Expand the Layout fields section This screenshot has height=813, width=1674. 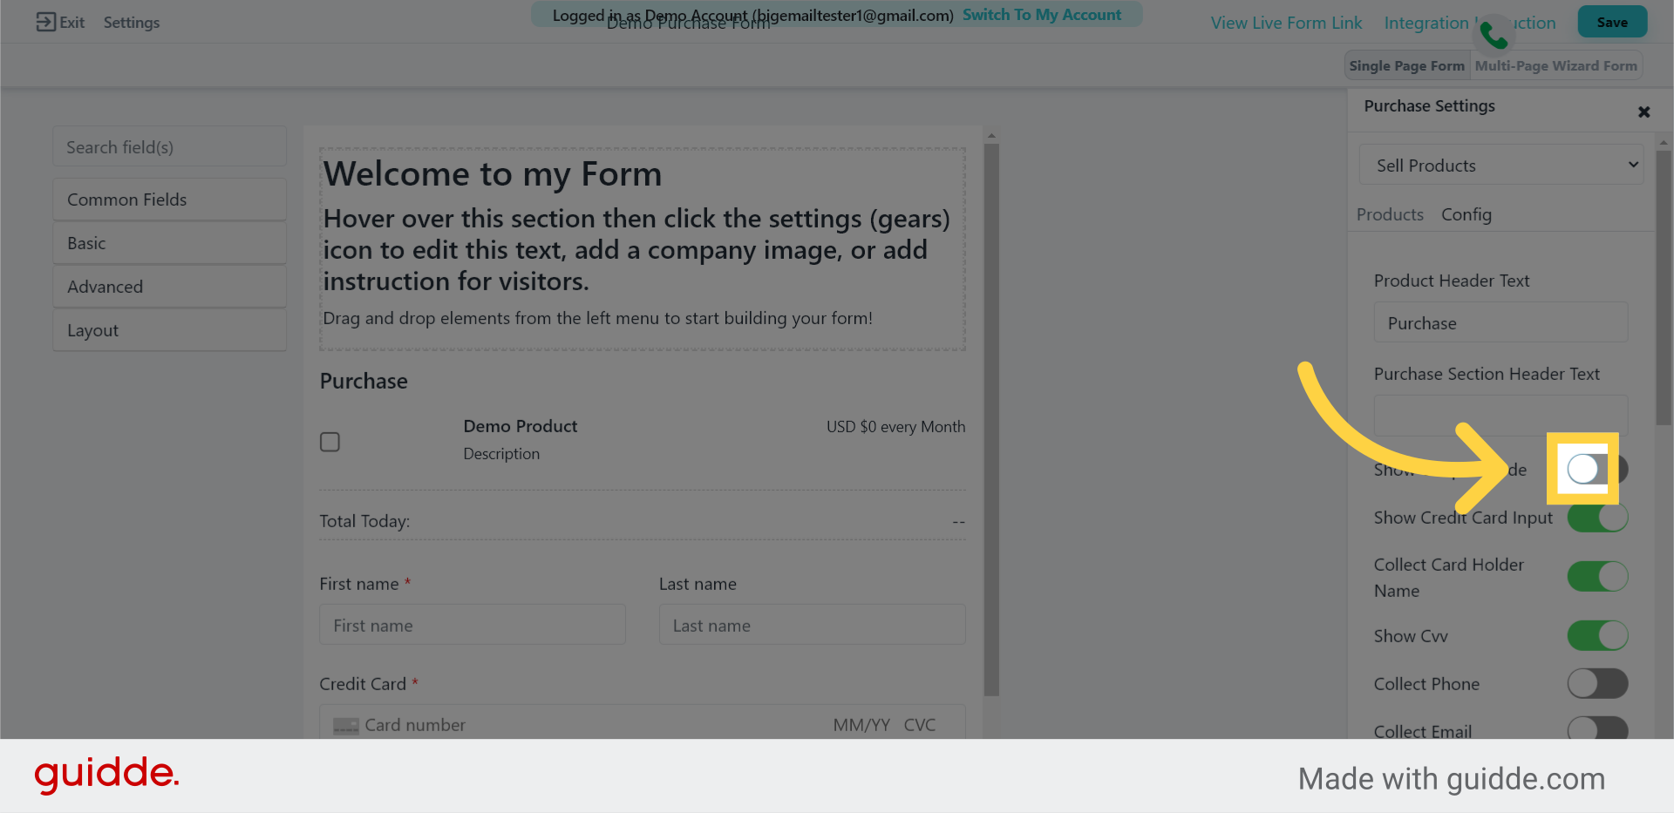169,330
